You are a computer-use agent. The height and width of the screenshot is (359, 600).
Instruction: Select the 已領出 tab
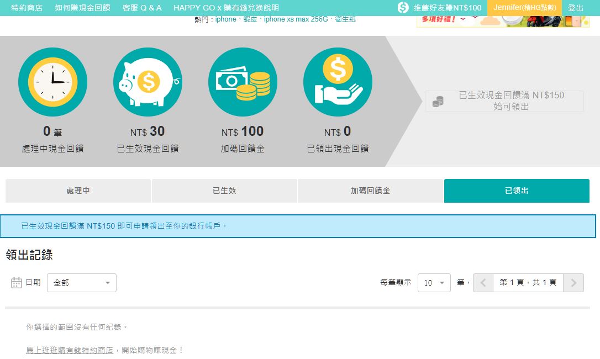coord(517,191)
